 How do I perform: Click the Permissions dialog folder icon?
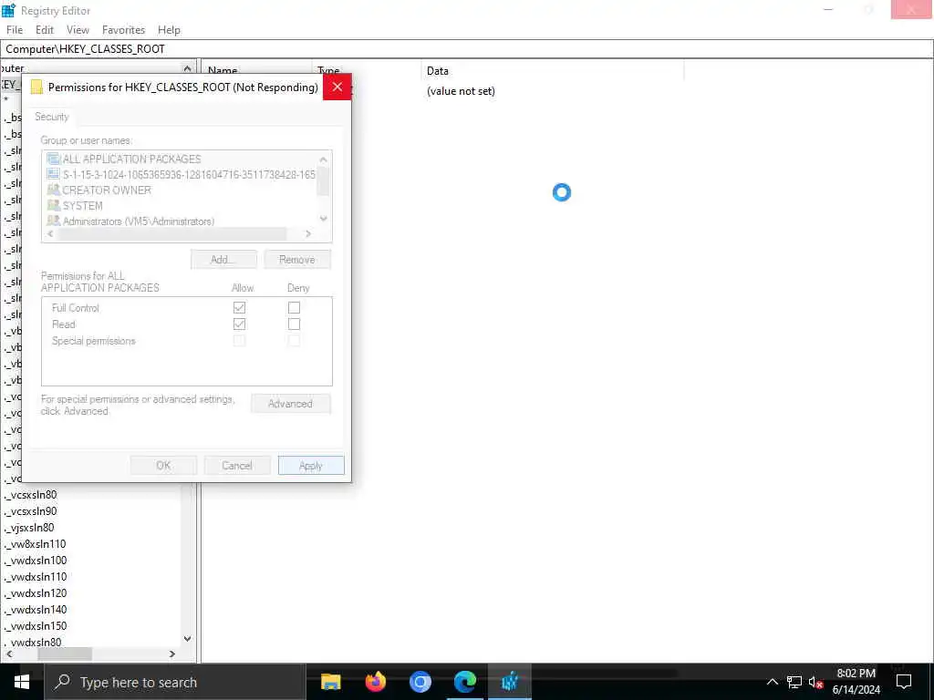(36, 87)
